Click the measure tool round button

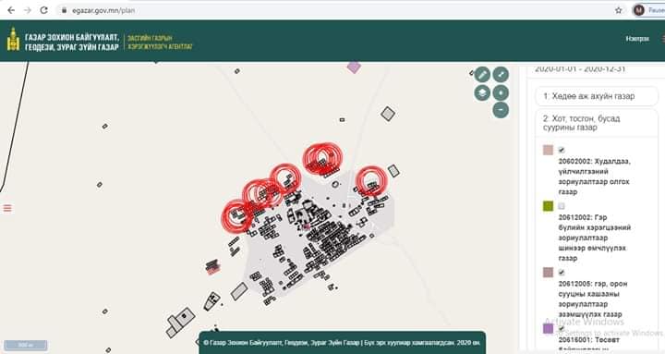click(501, 75)
